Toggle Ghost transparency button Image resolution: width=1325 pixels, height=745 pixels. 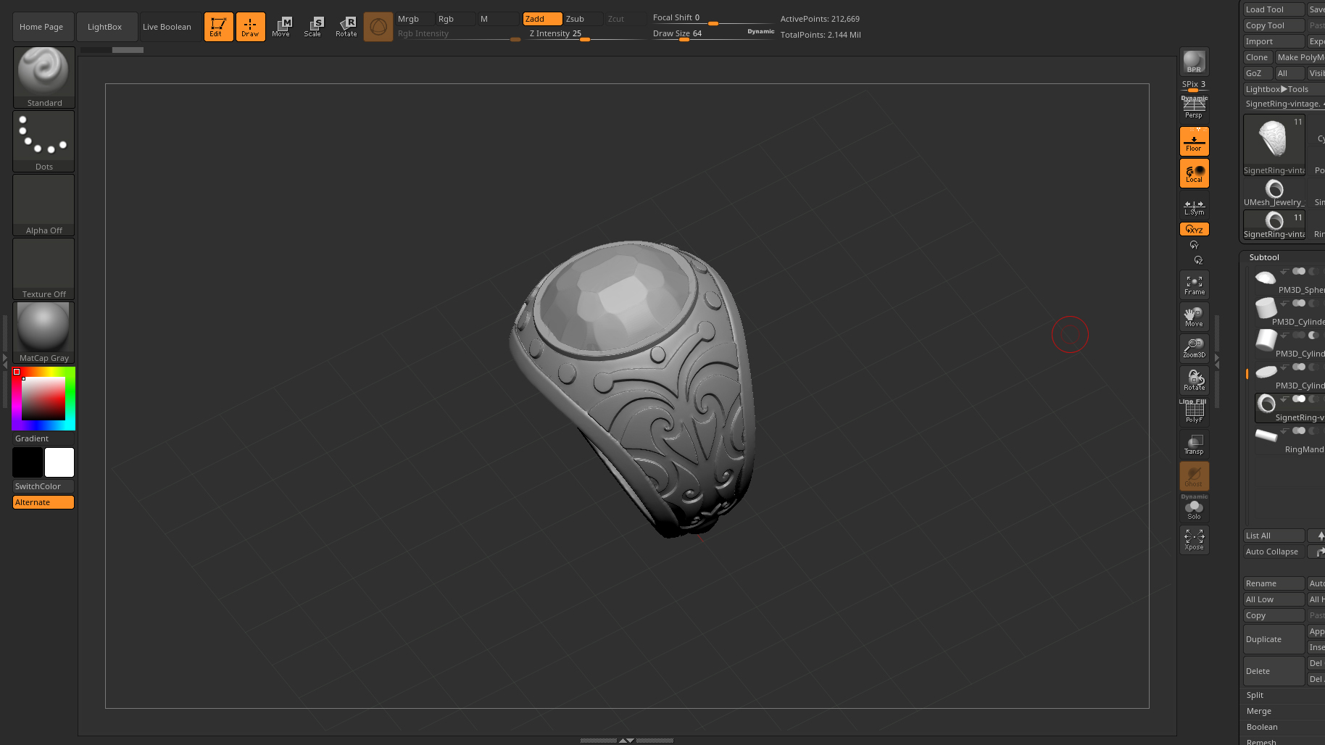[1194, 476]
